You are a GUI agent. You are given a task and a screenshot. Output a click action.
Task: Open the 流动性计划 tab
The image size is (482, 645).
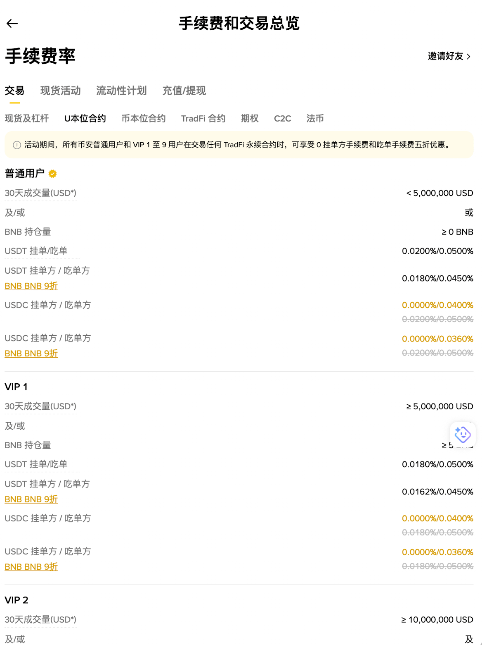(x=122, y=91)
